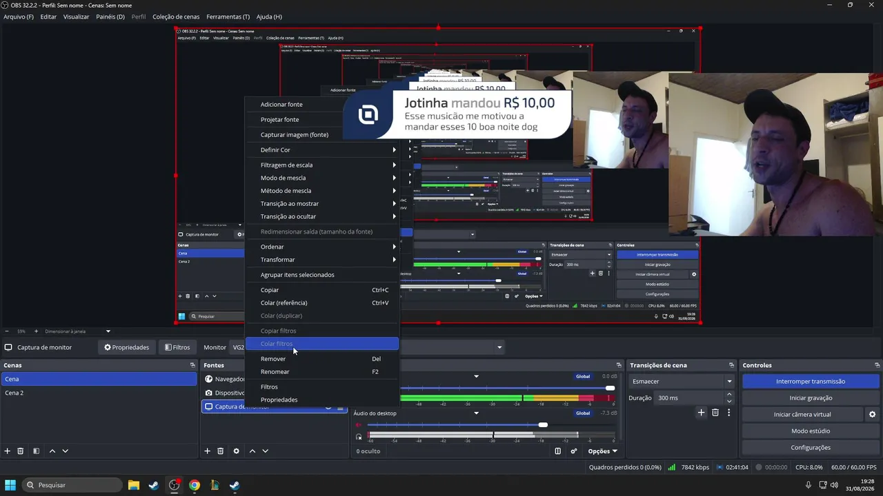This screenshot has width=883, height=496.
Task: Remove the scene transition with trash icon
Action: [x=715, y=413]
